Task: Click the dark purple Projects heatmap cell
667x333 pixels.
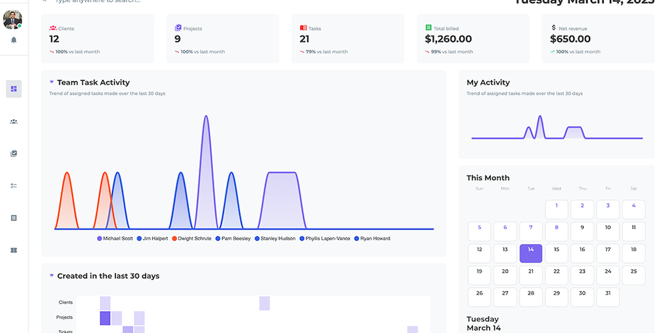Action: pos(105,318)
